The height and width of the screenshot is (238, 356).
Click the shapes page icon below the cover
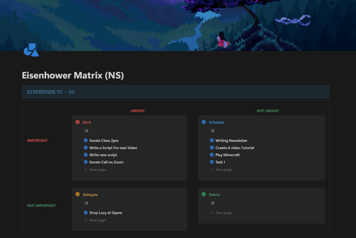pyautogui.click(x=31, y=50)
